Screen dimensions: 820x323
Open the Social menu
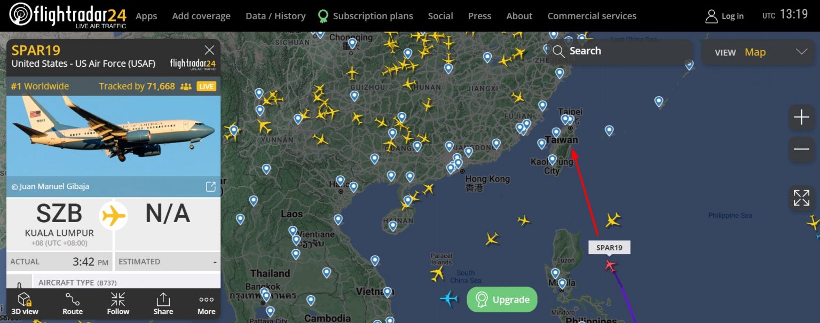440,16
